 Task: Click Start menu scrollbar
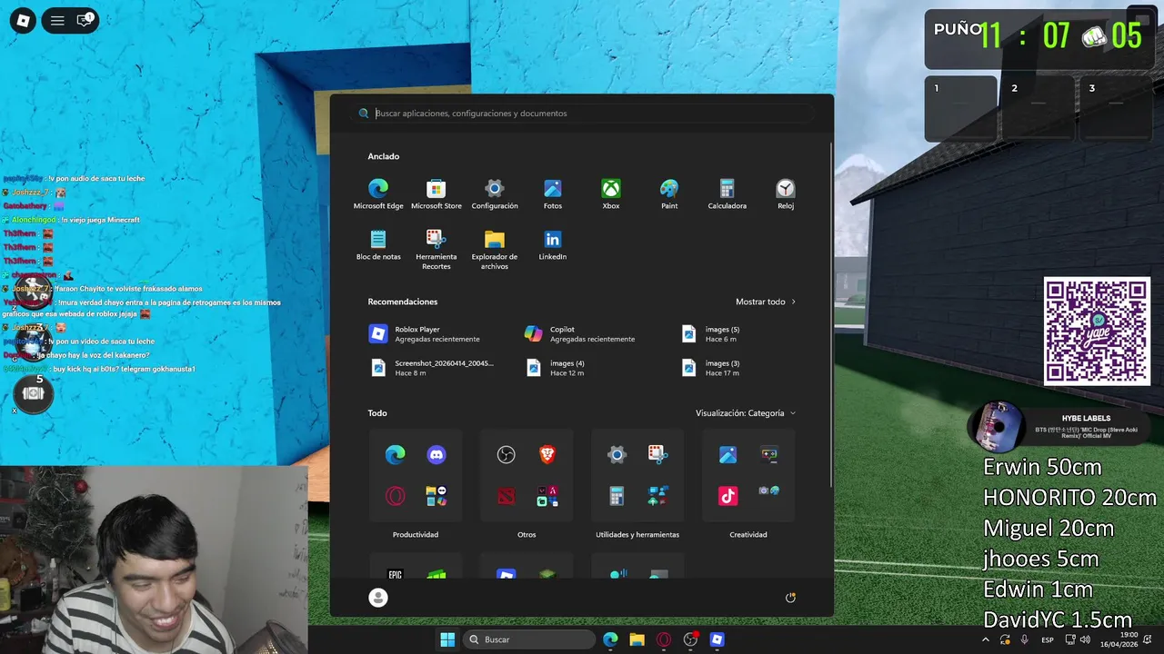[831, 313]
